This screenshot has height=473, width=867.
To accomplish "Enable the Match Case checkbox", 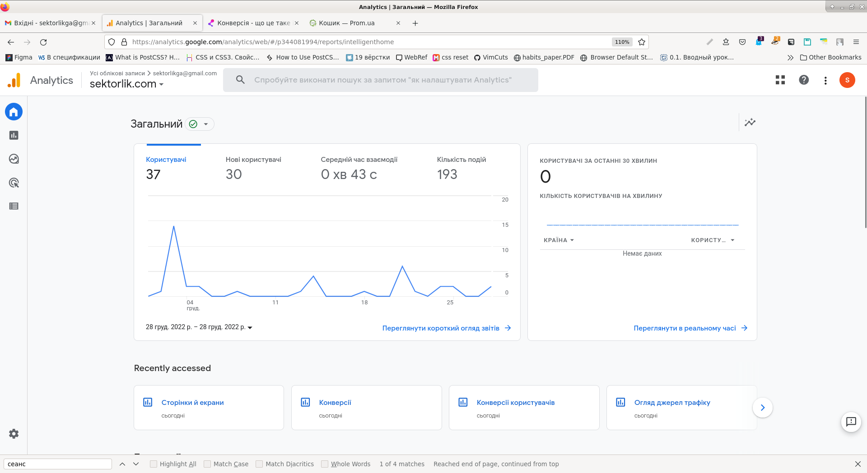I will pos(207,464).
